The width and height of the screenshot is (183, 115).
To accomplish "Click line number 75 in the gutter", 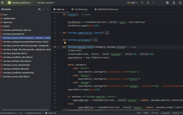I will 55,47.
